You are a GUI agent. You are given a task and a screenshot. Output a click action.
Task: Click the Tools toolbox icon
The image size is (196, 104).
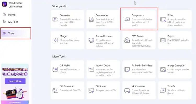click(4, 33)
